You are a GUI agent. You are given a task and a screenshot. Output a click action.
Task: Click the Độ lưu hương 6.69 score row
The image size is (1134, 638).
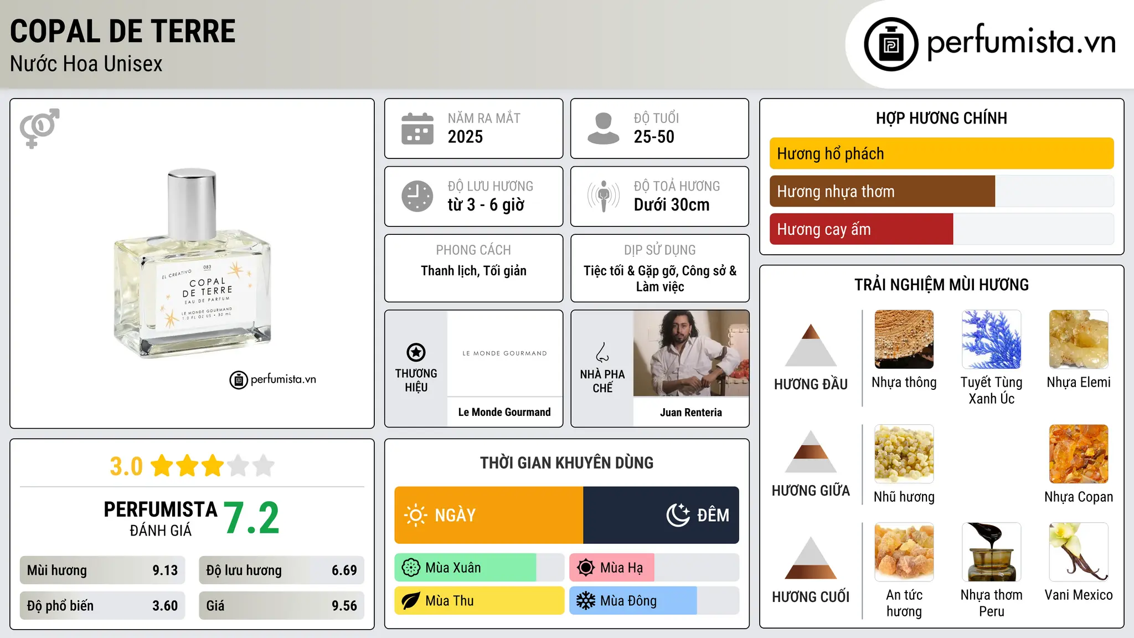(x=282, y=570)
